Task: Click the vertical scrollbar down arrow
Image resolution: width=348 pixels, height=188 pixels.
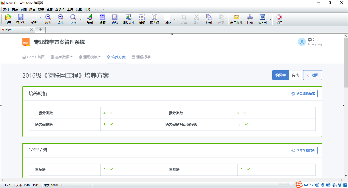Action: click(x=346, y=176)
